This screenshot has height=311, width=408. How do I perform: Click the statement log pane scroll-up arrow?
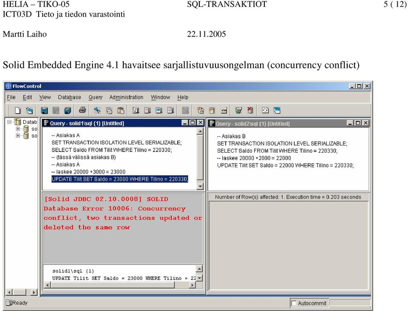[199, 269]
